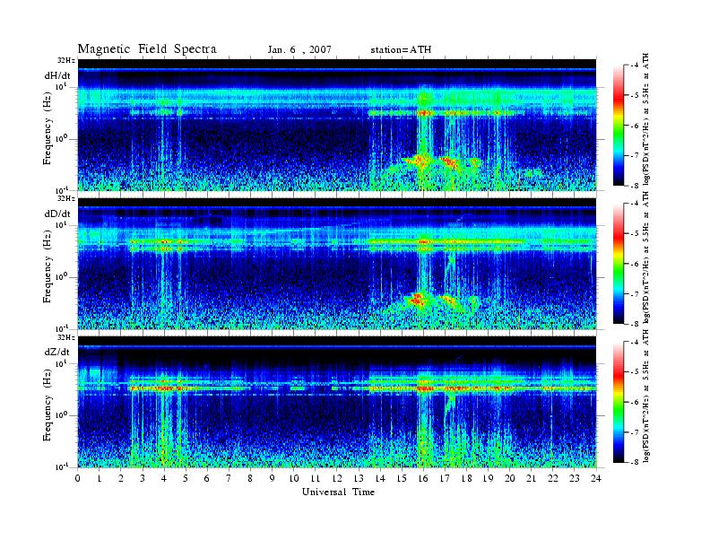
Task: Click the vertical PSD units label beside dH/dt colorbar
Action: point(645,119)
